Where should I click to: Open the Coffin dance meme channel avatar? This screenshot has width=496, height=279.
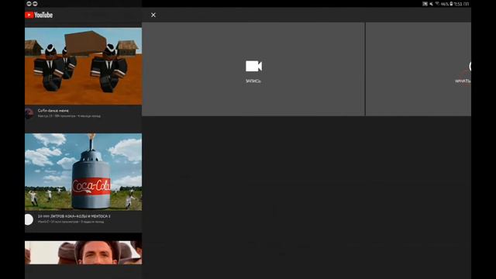(29, 113)
